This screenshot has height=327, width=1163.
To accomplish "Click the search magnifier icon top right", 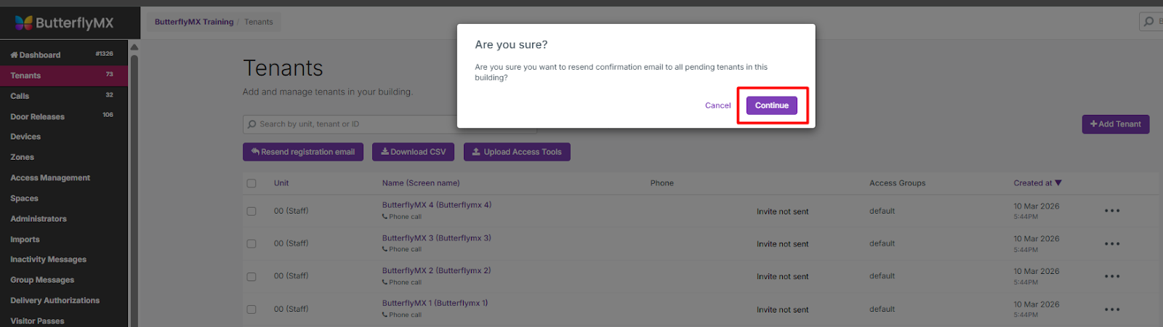I will pos(1148,22).
